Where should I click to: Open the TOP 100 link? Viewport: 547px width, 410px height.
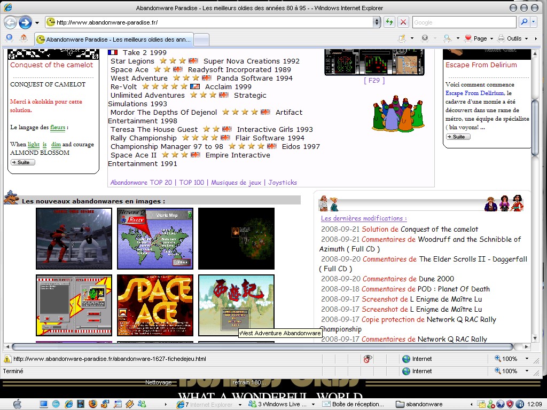click(x=192, y=183)
